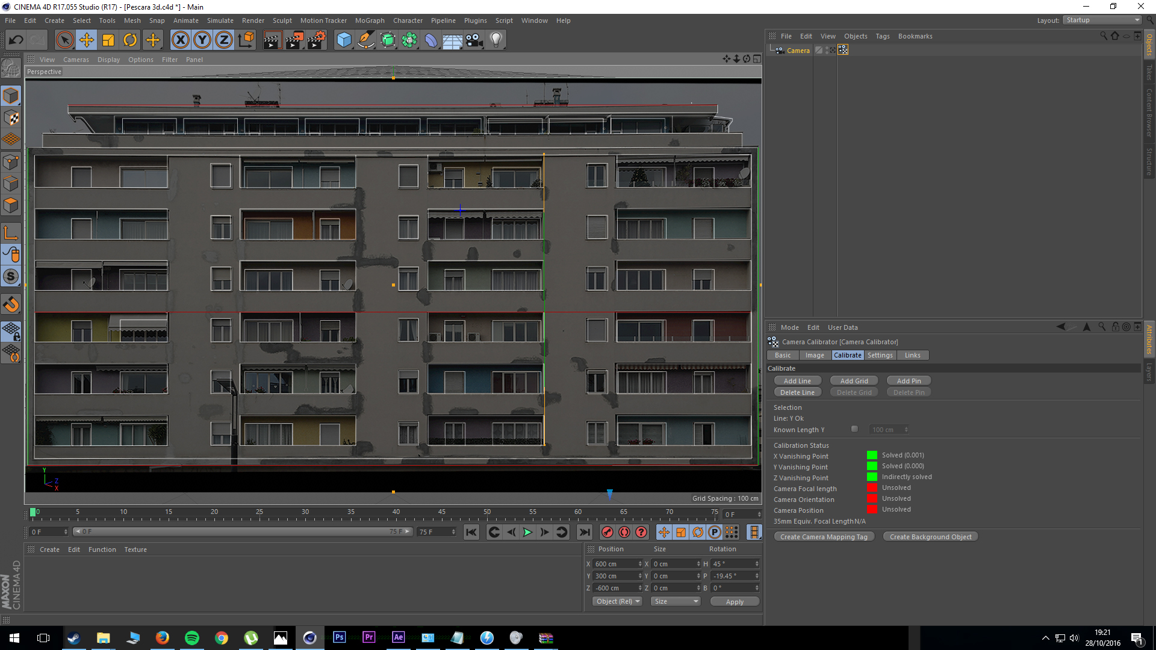Select the Move tool in the toolbar
Image resolution: width=1156 pixels, height=650 pixels.
click(x=87, y=40)
